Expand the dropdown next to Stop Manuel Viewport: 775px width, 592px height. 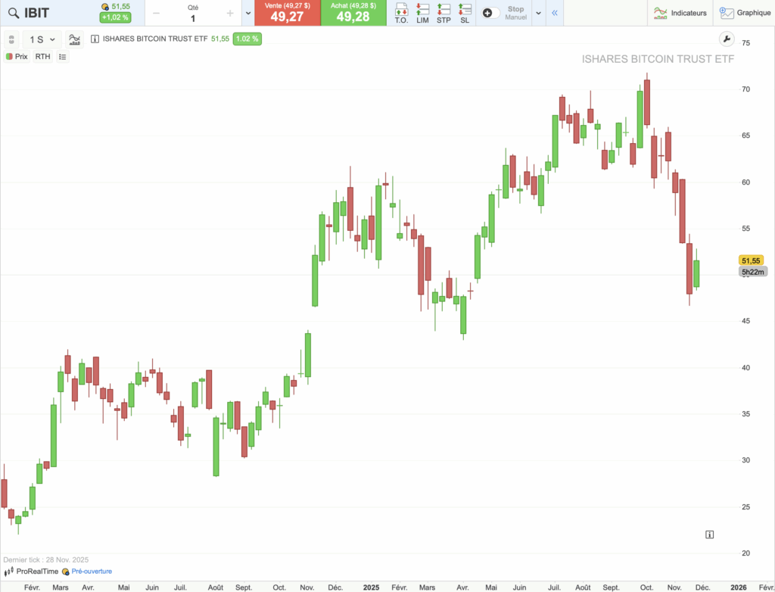(x=538, y=13)
